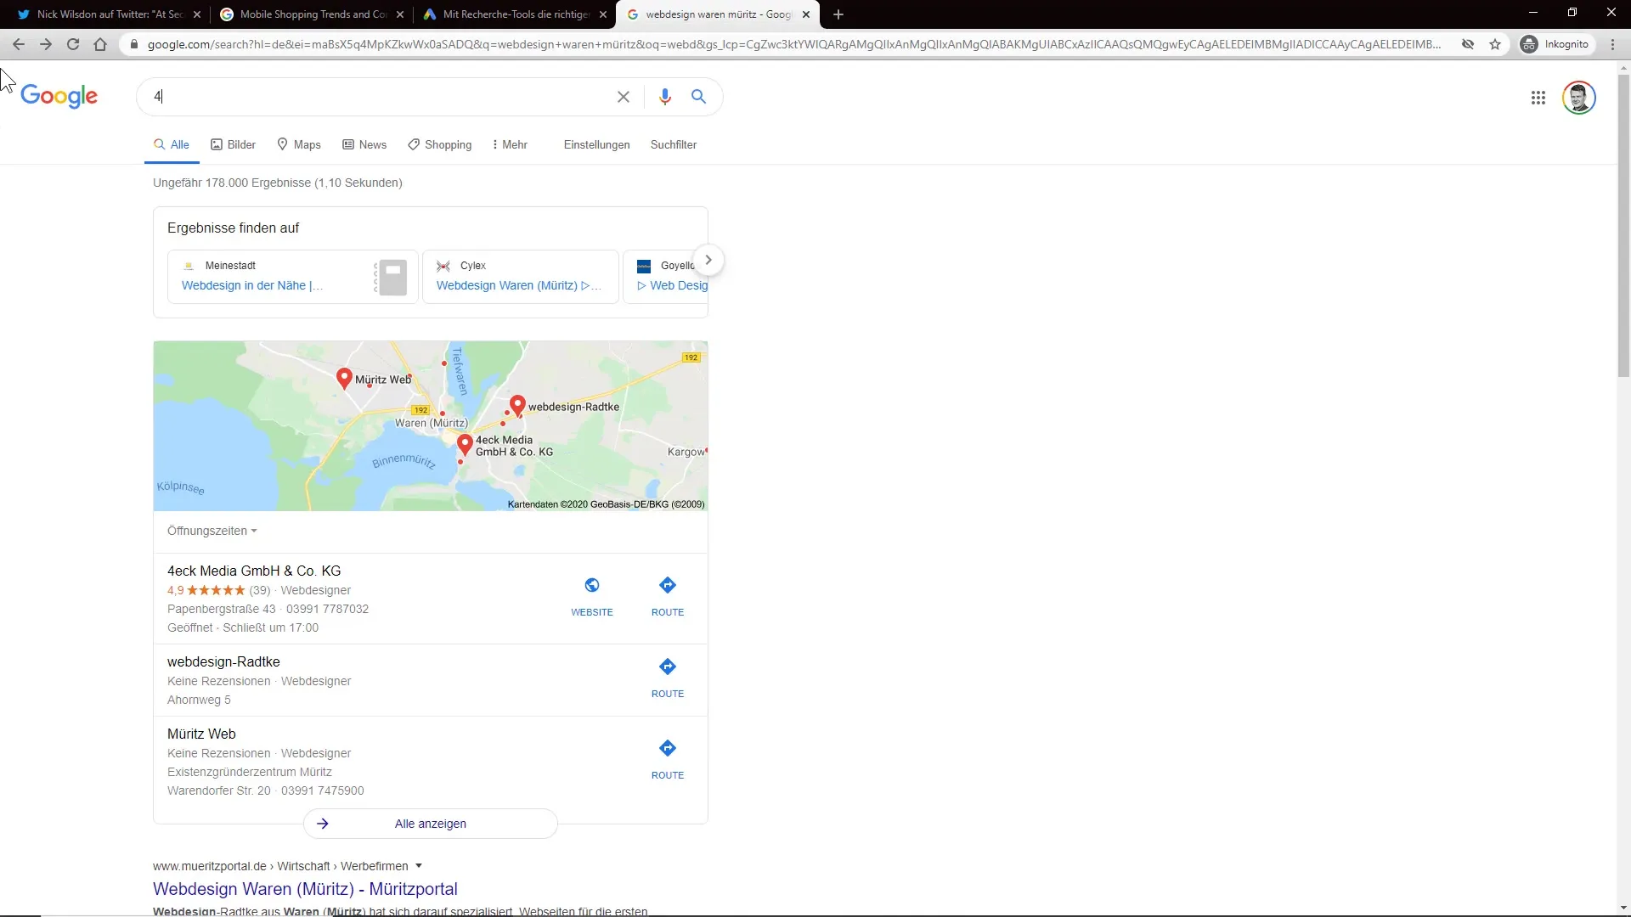
Task: Open the 4eck Media GmbH & Co. KG listing
Action: click(254, 571)
